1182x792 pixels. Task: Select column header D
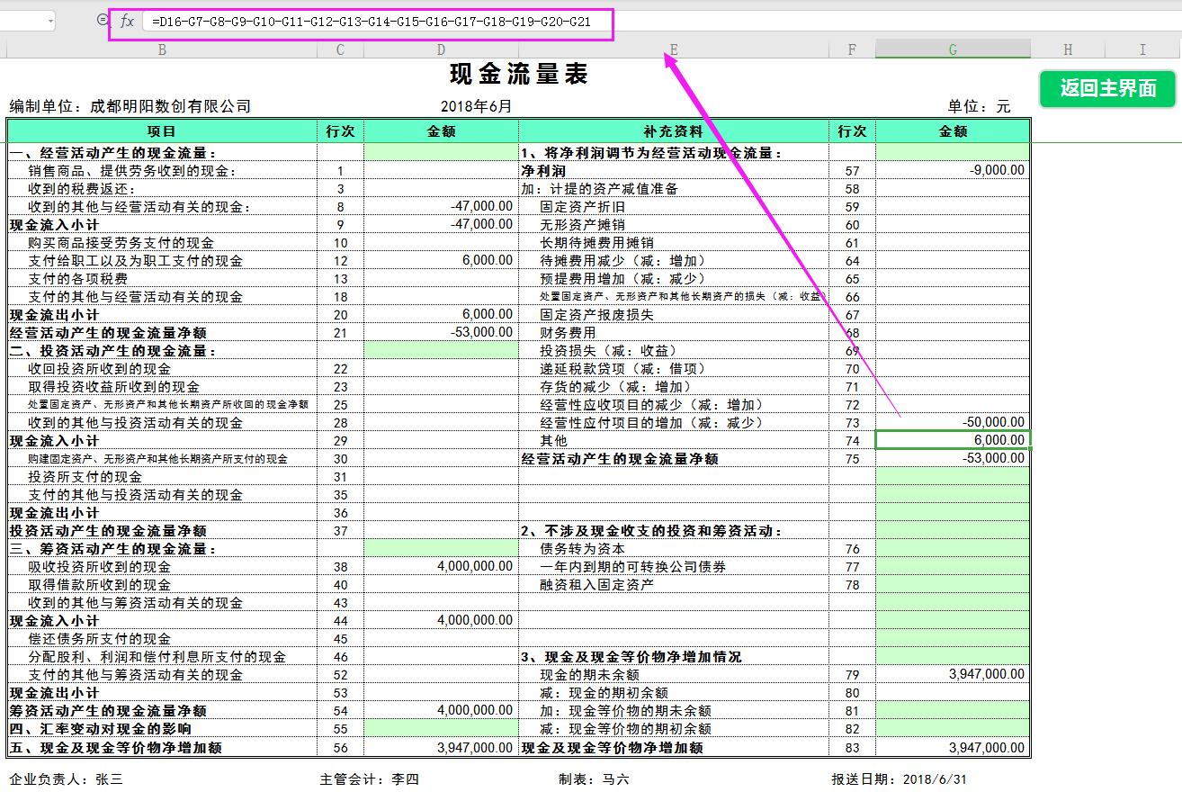tap(441, 49)
